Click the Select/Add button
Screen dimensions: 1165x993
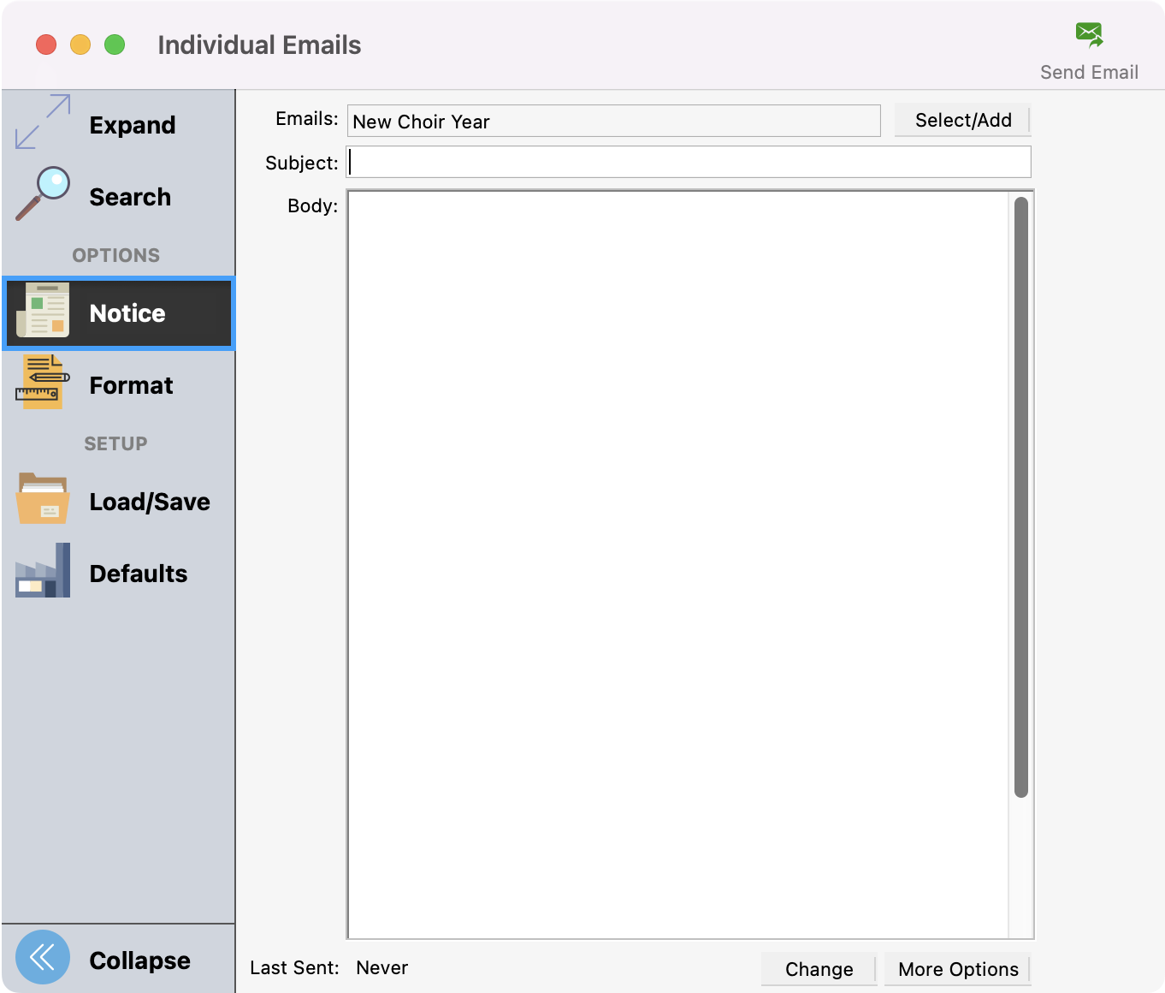pyautogui.click(x=962, y=120)
